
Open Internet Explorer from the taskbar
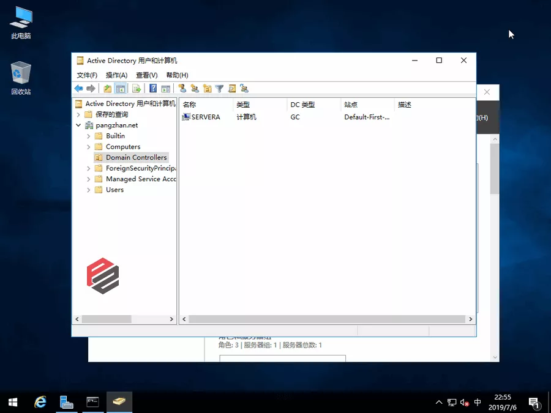click(x=40, y=402)
